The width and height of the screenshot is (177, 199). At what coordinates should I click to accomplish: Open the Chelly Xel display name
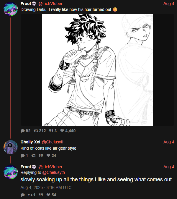point(30,142)
